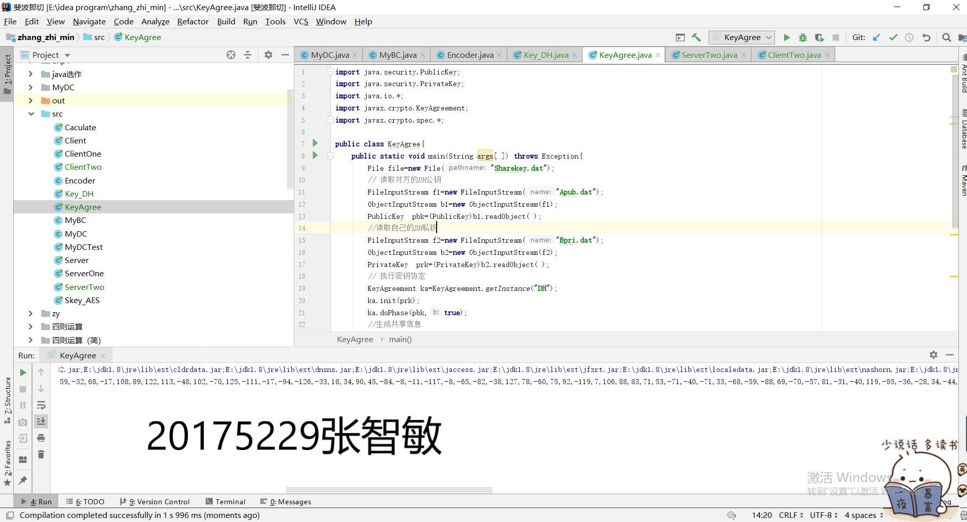This screenshot has height=522, width=967.
Task: Click the run gutter arrow beside main method
Action: point(315,156)
